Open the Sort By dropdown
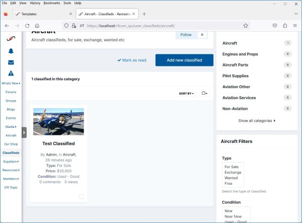The height and width of the screenshot is (223, 302). [186, 94]
